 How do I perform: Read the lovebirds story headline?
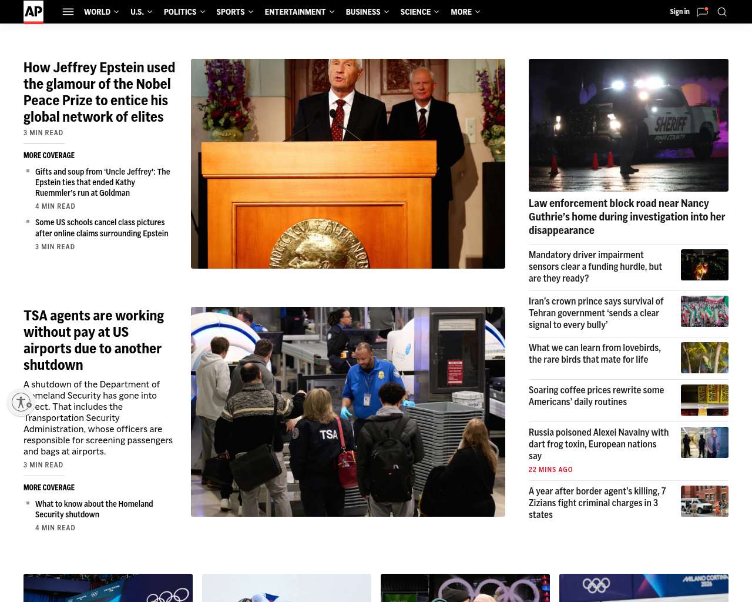(595, 353)
